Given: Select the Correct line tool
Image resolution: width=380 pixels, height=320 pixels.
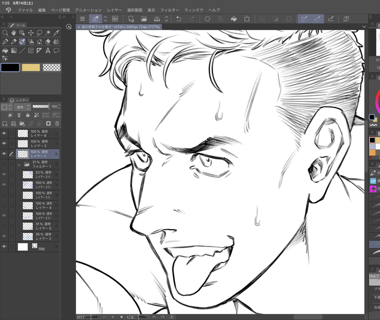Looking at the screenshot, I should [5, 58].
